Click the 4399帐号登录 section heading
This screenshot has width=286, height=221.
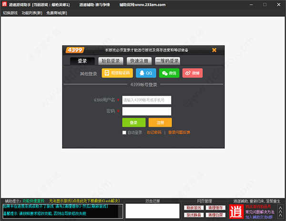coord(143,84)
